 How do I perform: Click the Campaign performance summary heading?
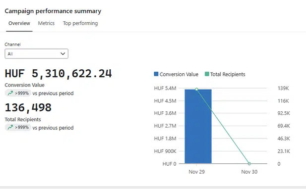click(x=53, y=11)
